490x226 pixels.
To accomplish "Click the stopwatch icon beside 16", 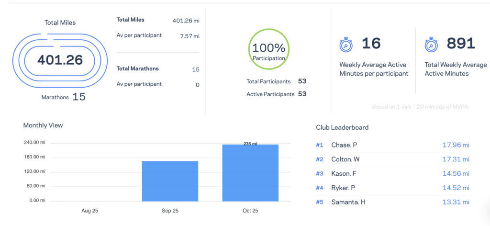I will click(x=345, y=45).
